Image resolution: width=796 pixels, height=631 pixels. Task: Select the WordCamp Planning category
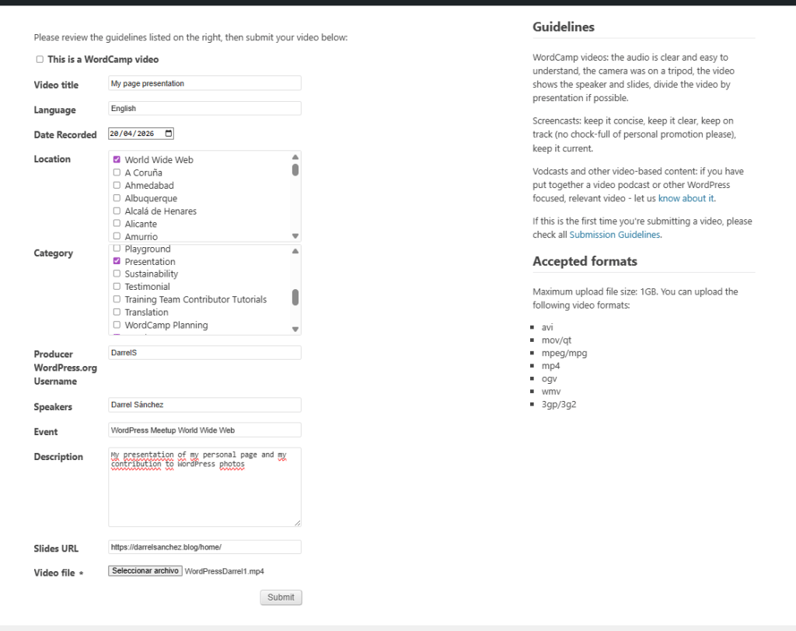[x=117, y=325]
